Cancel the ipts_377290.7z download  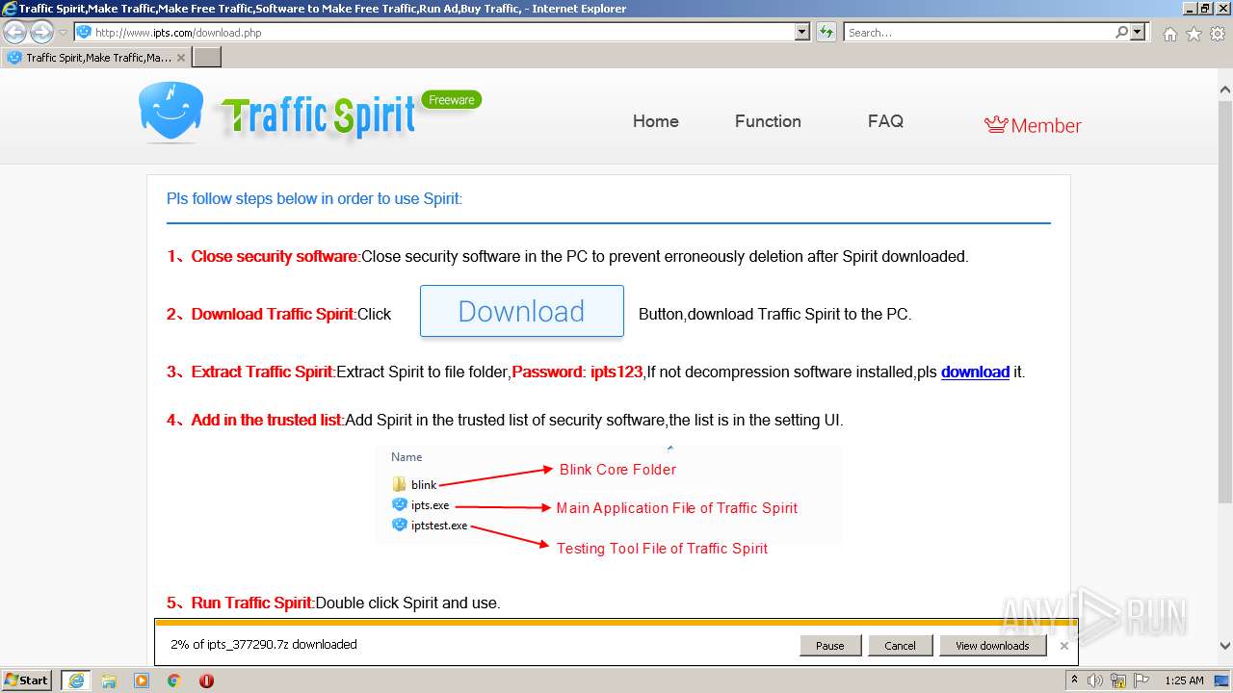coord(900,646)
